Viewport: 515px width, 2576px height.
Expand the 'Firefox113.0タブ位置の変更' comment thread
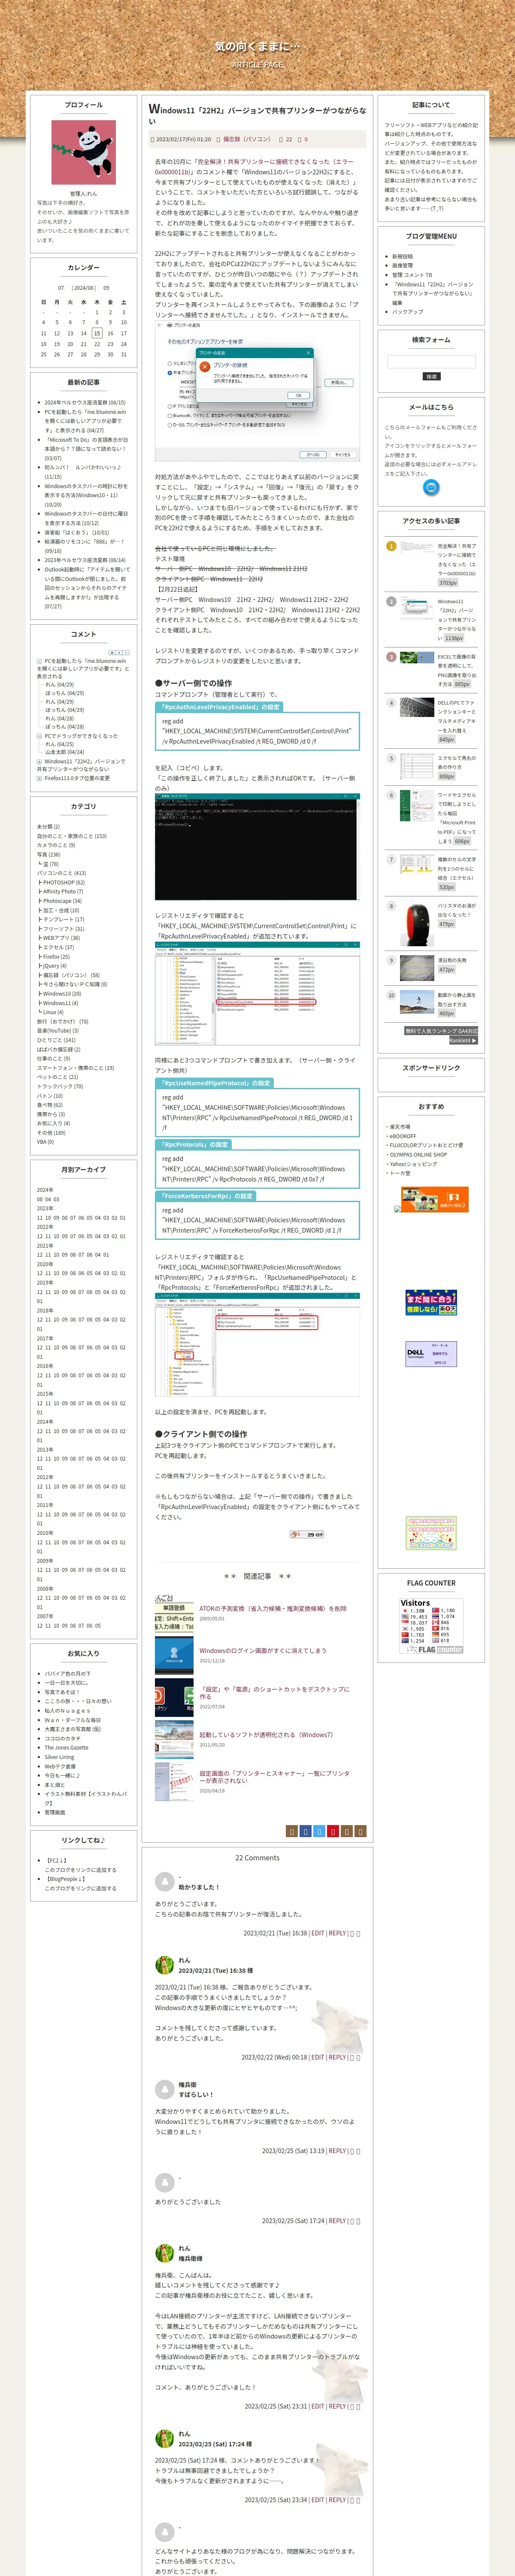point(39,778)
